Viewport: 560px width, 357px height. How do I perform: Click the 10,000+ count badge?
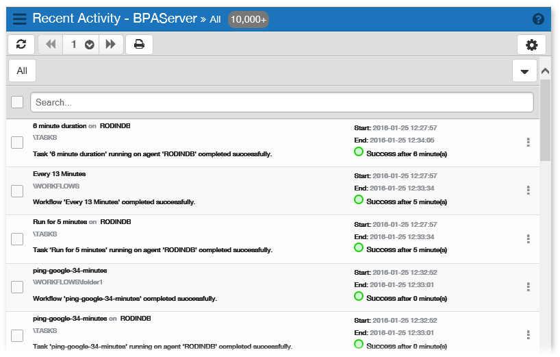(x=248, y=19)
